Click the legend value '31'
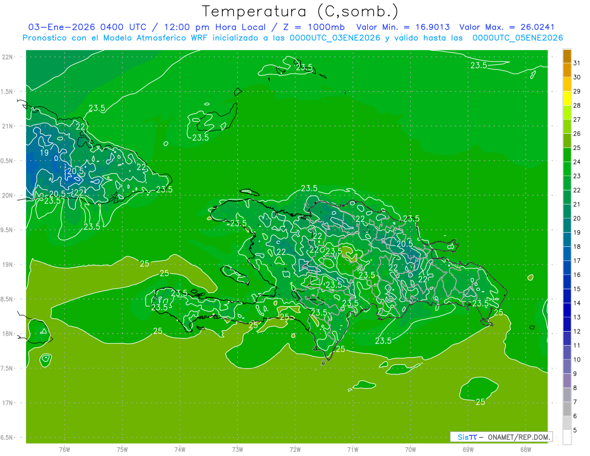The height and width of the screenshot is (456, 590). click(x=577, y=63)
